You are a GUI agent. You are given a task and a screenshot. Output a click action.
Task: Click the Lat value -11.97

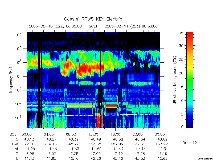coord(117,149)
